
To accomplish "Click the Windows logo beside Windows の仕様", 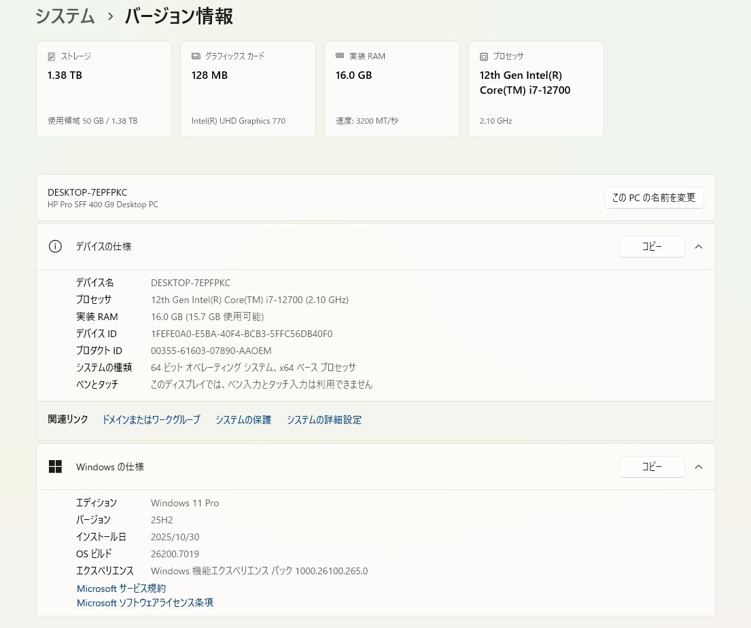I will coord(55,466).
